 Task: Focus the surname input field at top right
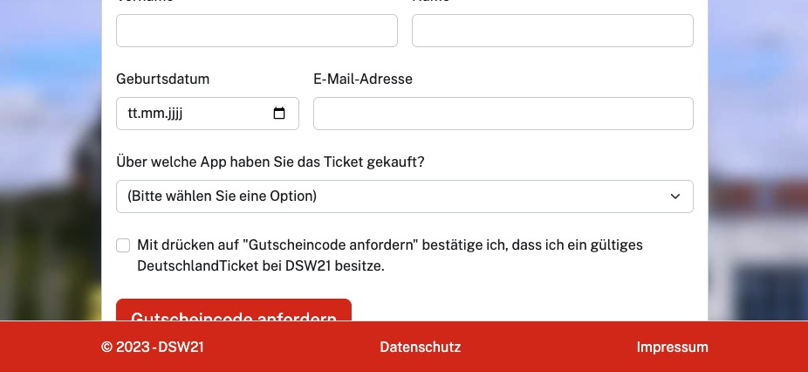(x=552, y=31)
